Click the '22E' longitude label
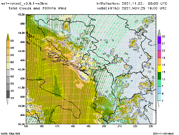179x135 pixels. pos(135,126)
